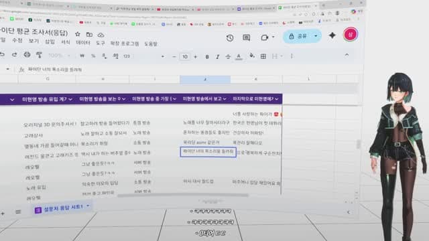Open the comments panel icon

click(x=247, y=37)
